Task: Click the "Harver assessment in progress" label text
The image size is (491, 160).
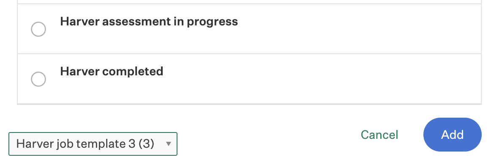Action: (149, 21)
